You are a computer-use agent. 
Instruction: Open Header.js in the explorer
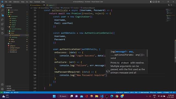click(14, 21)
